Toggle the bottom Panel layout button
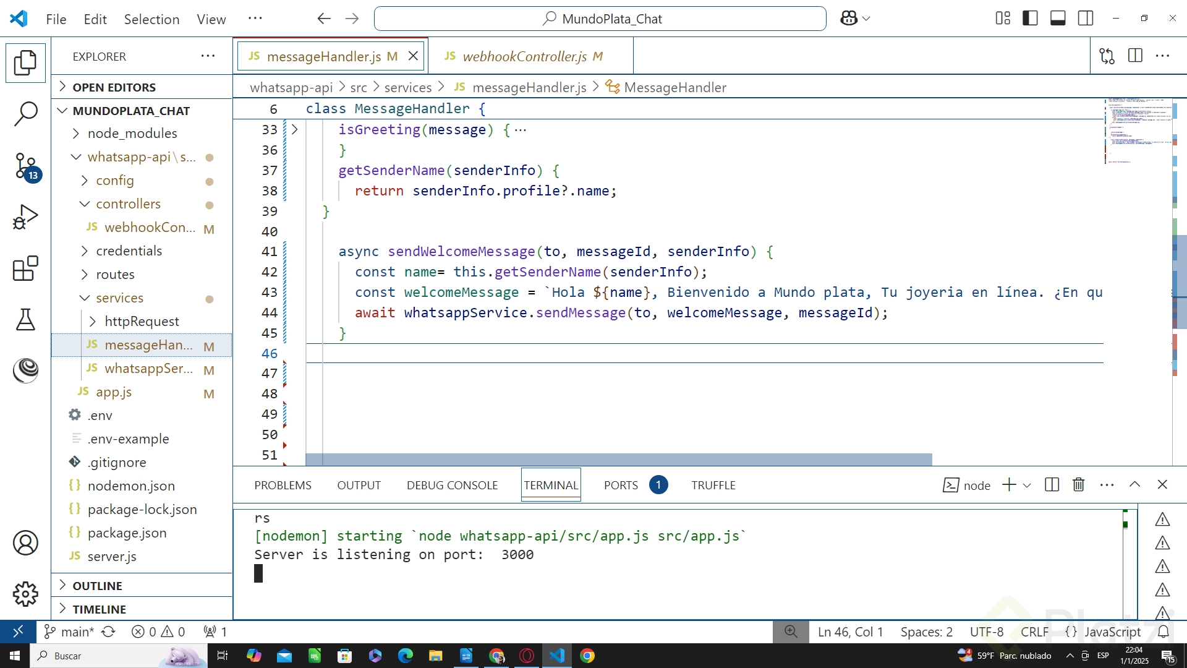 [1058, 19]
